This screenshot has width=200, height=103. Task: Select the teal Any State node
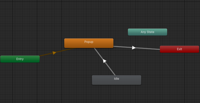click(x=147, y=32)
